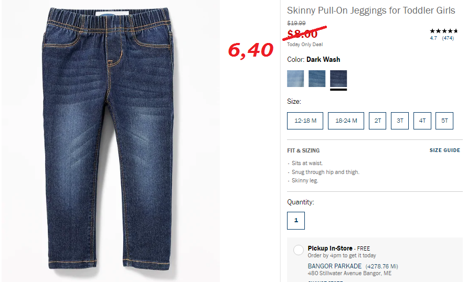This screenshot has width=467, height=282.
Task: Click the FIT & SIZING heading
Action: (x=303, y=150)
